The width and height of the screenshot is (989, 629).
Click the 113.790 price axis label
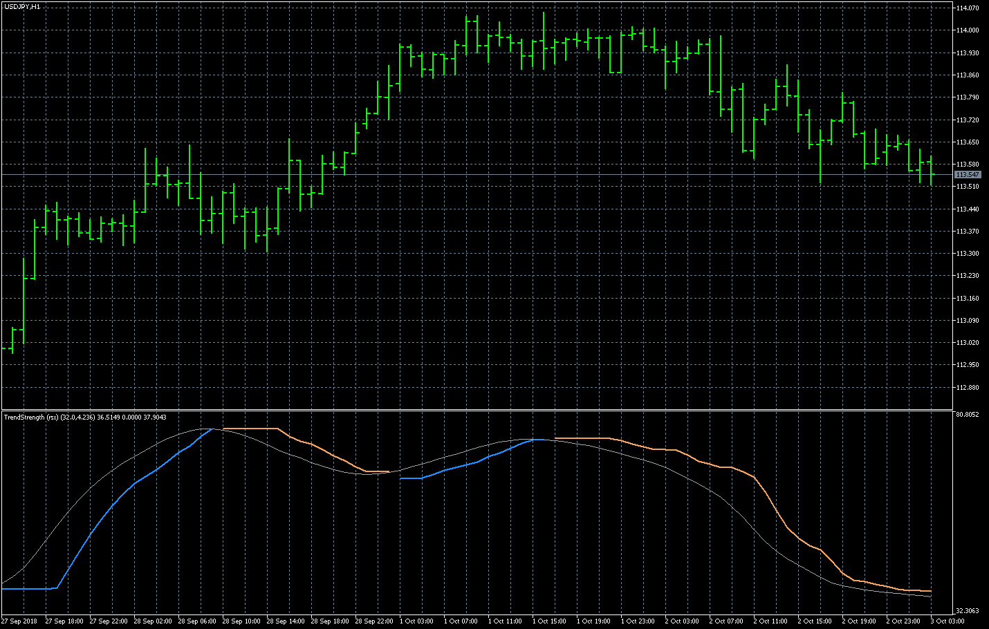coord(967,97)
